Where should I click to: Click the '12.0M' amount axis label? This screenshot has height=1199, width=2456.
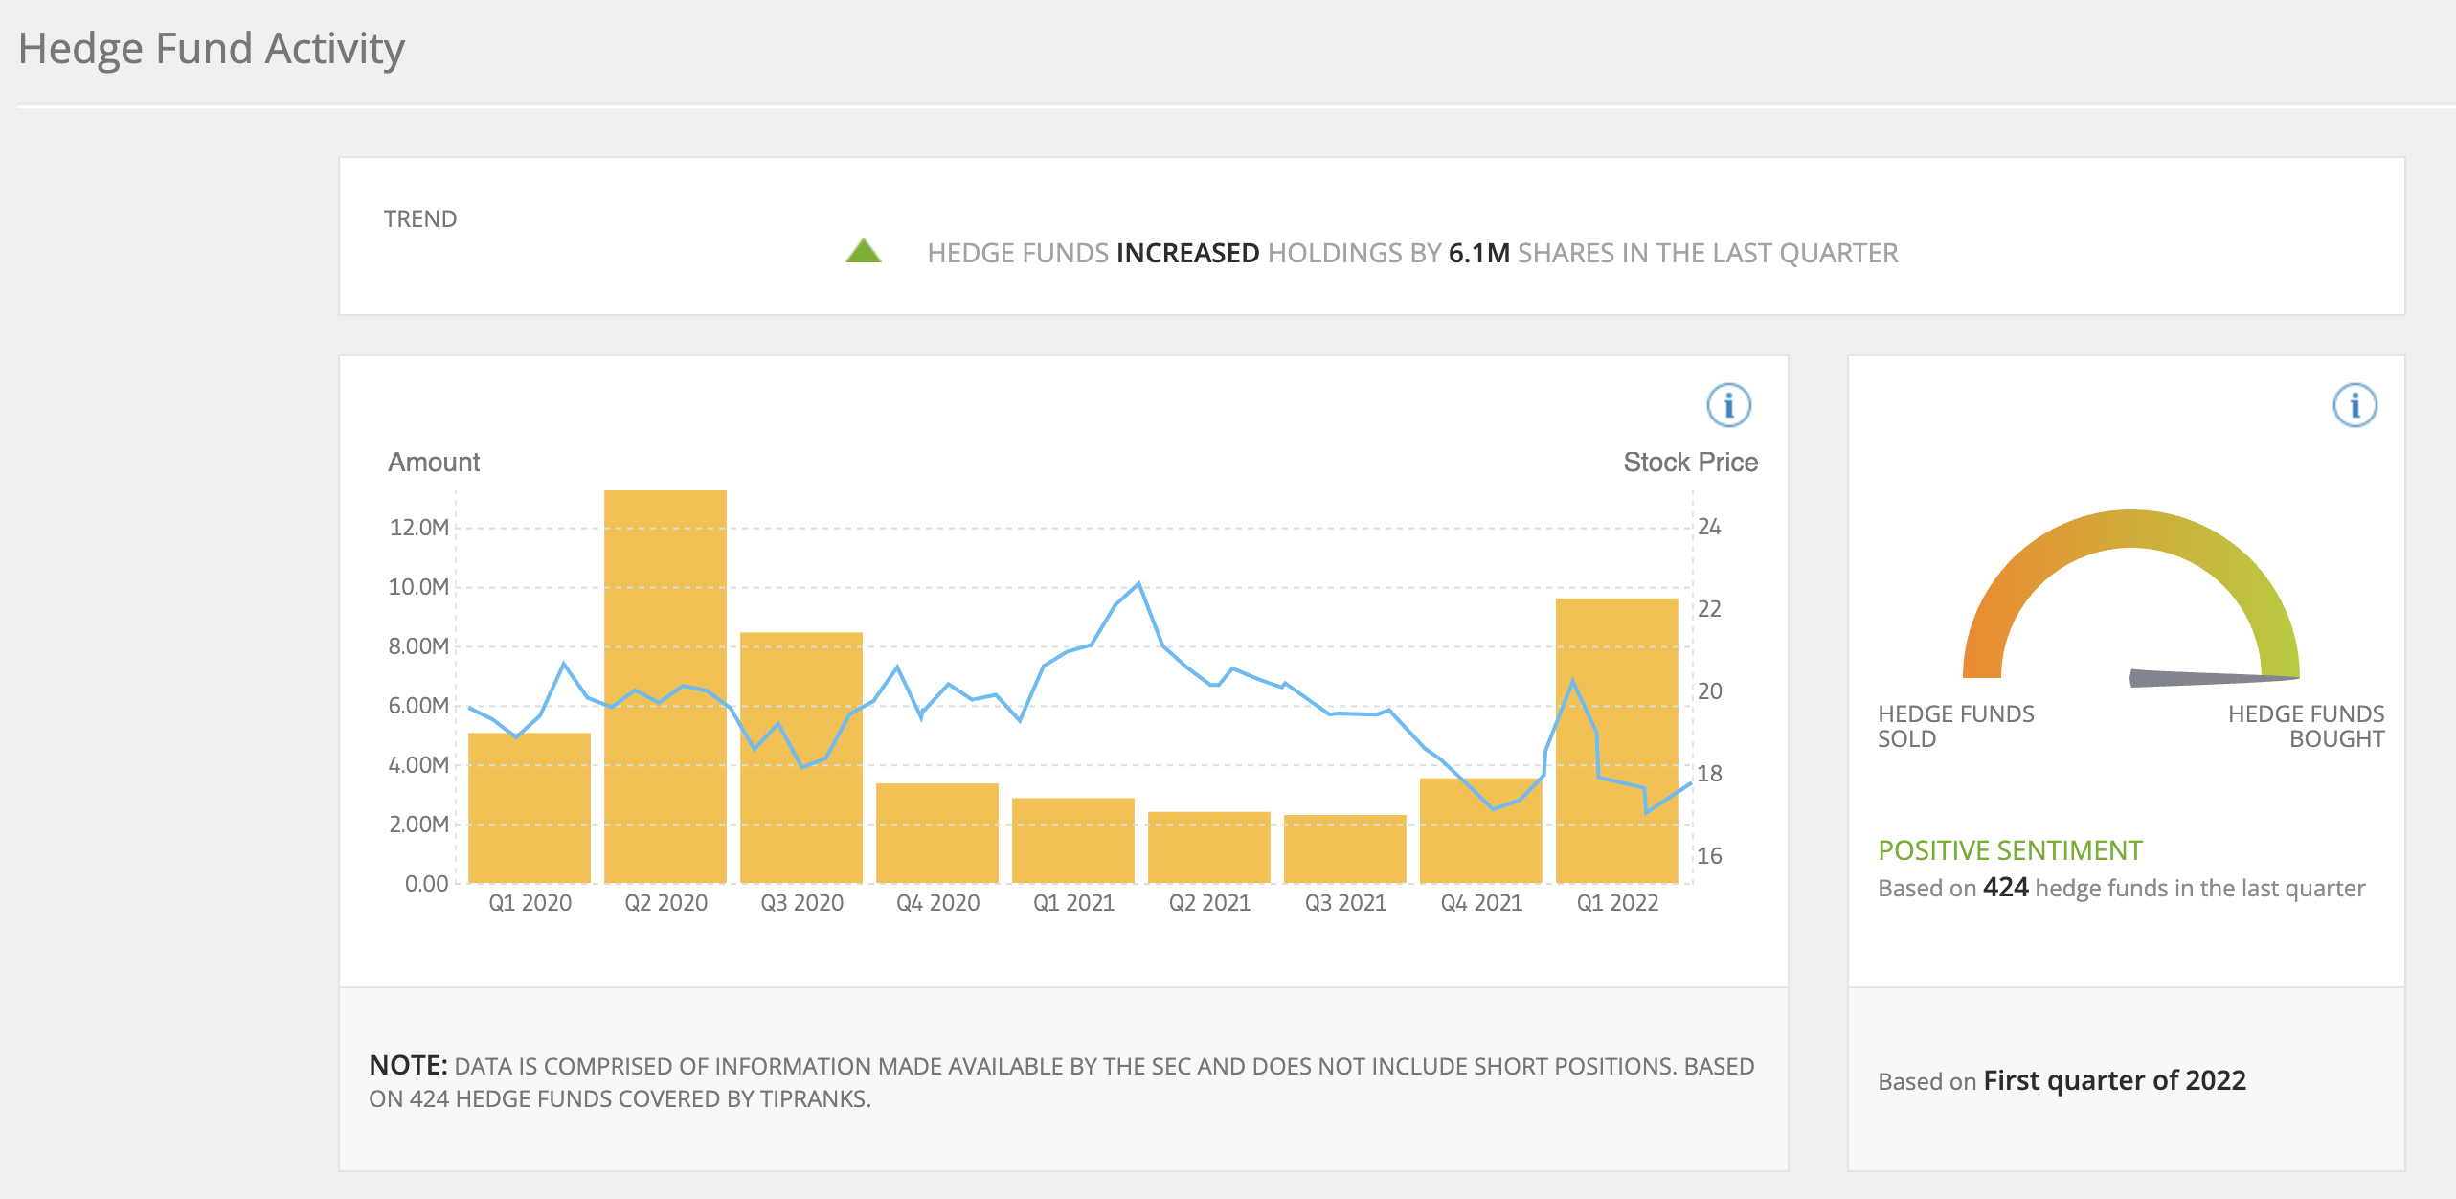pos(419,528)
